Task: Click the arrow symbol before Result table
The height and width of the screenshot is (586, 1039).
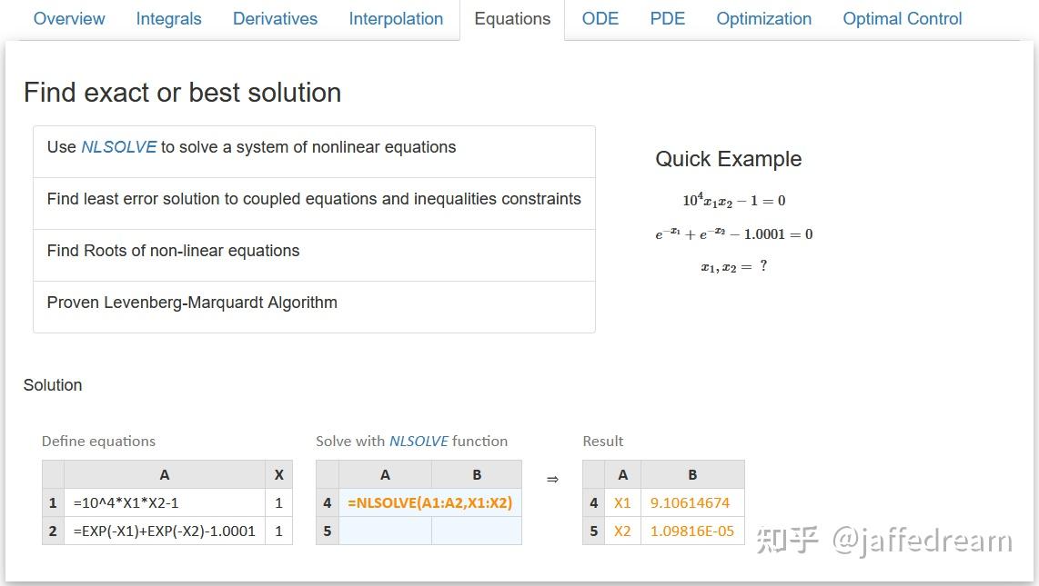Action: 552,479
